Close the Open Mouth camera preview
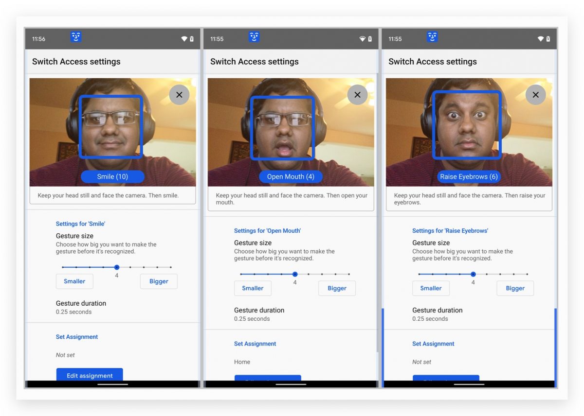584x416 pixels. [357, 95]
